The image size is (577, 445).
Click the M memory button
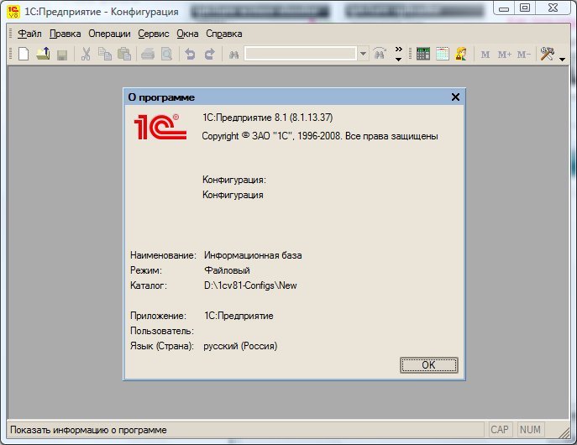pos(485,55)
